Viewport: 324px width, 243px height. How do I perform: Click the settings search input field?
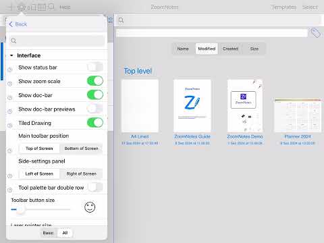pos(57,40)
